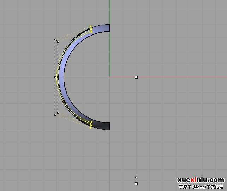
Task: Pick the small cross point marker on the vertical line
Action: (x=136, y=177)
